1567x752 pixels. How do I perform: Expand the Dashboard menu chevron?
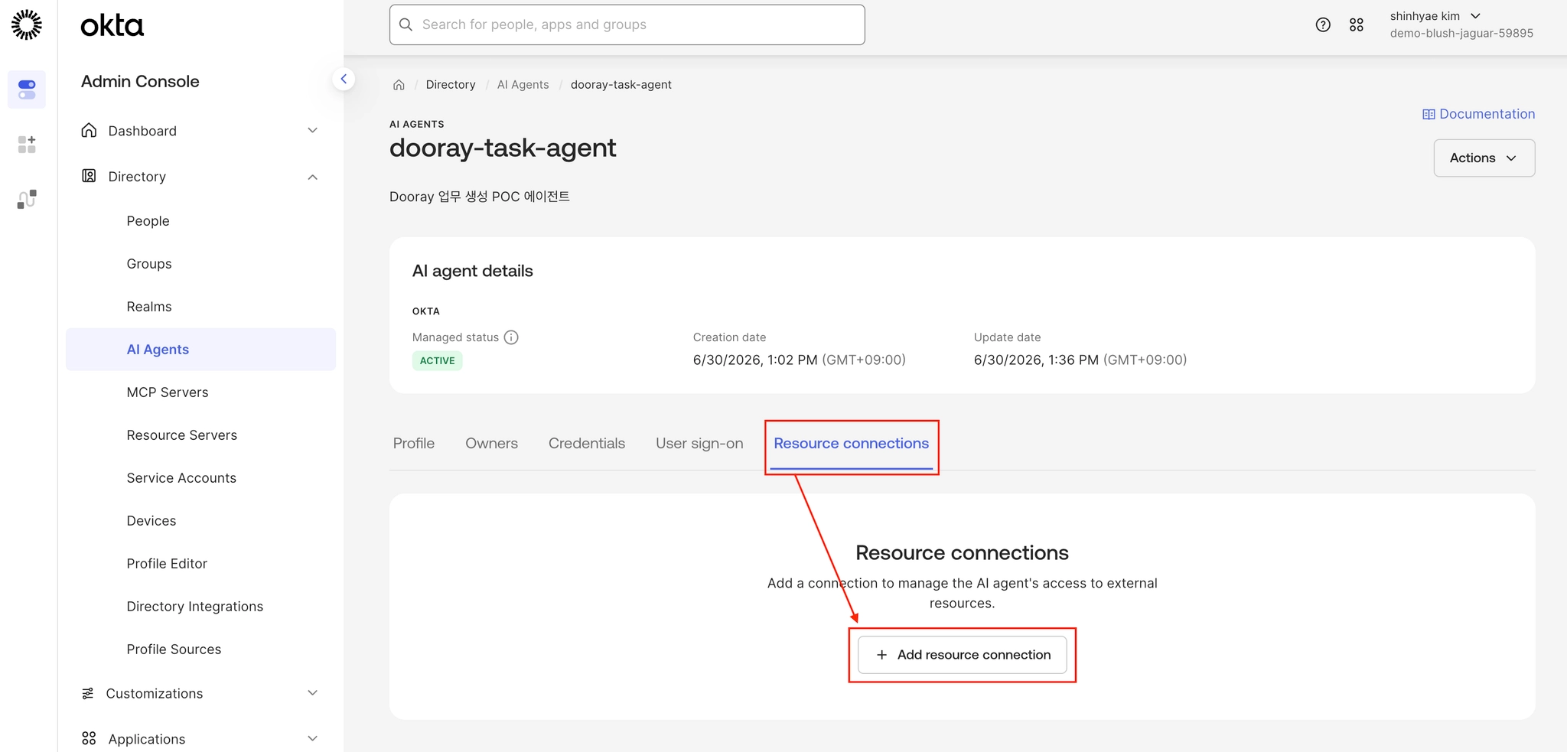coord(312,131)
